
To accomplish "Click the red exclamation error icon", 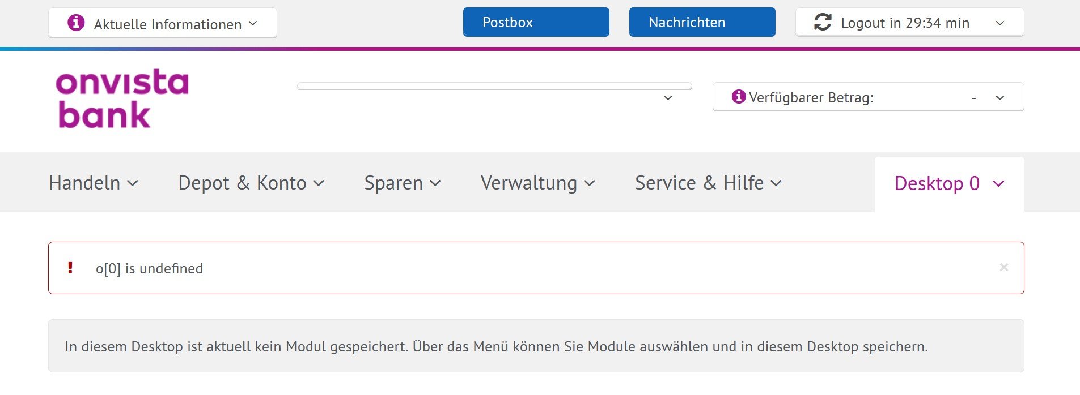I will [70, 268].
